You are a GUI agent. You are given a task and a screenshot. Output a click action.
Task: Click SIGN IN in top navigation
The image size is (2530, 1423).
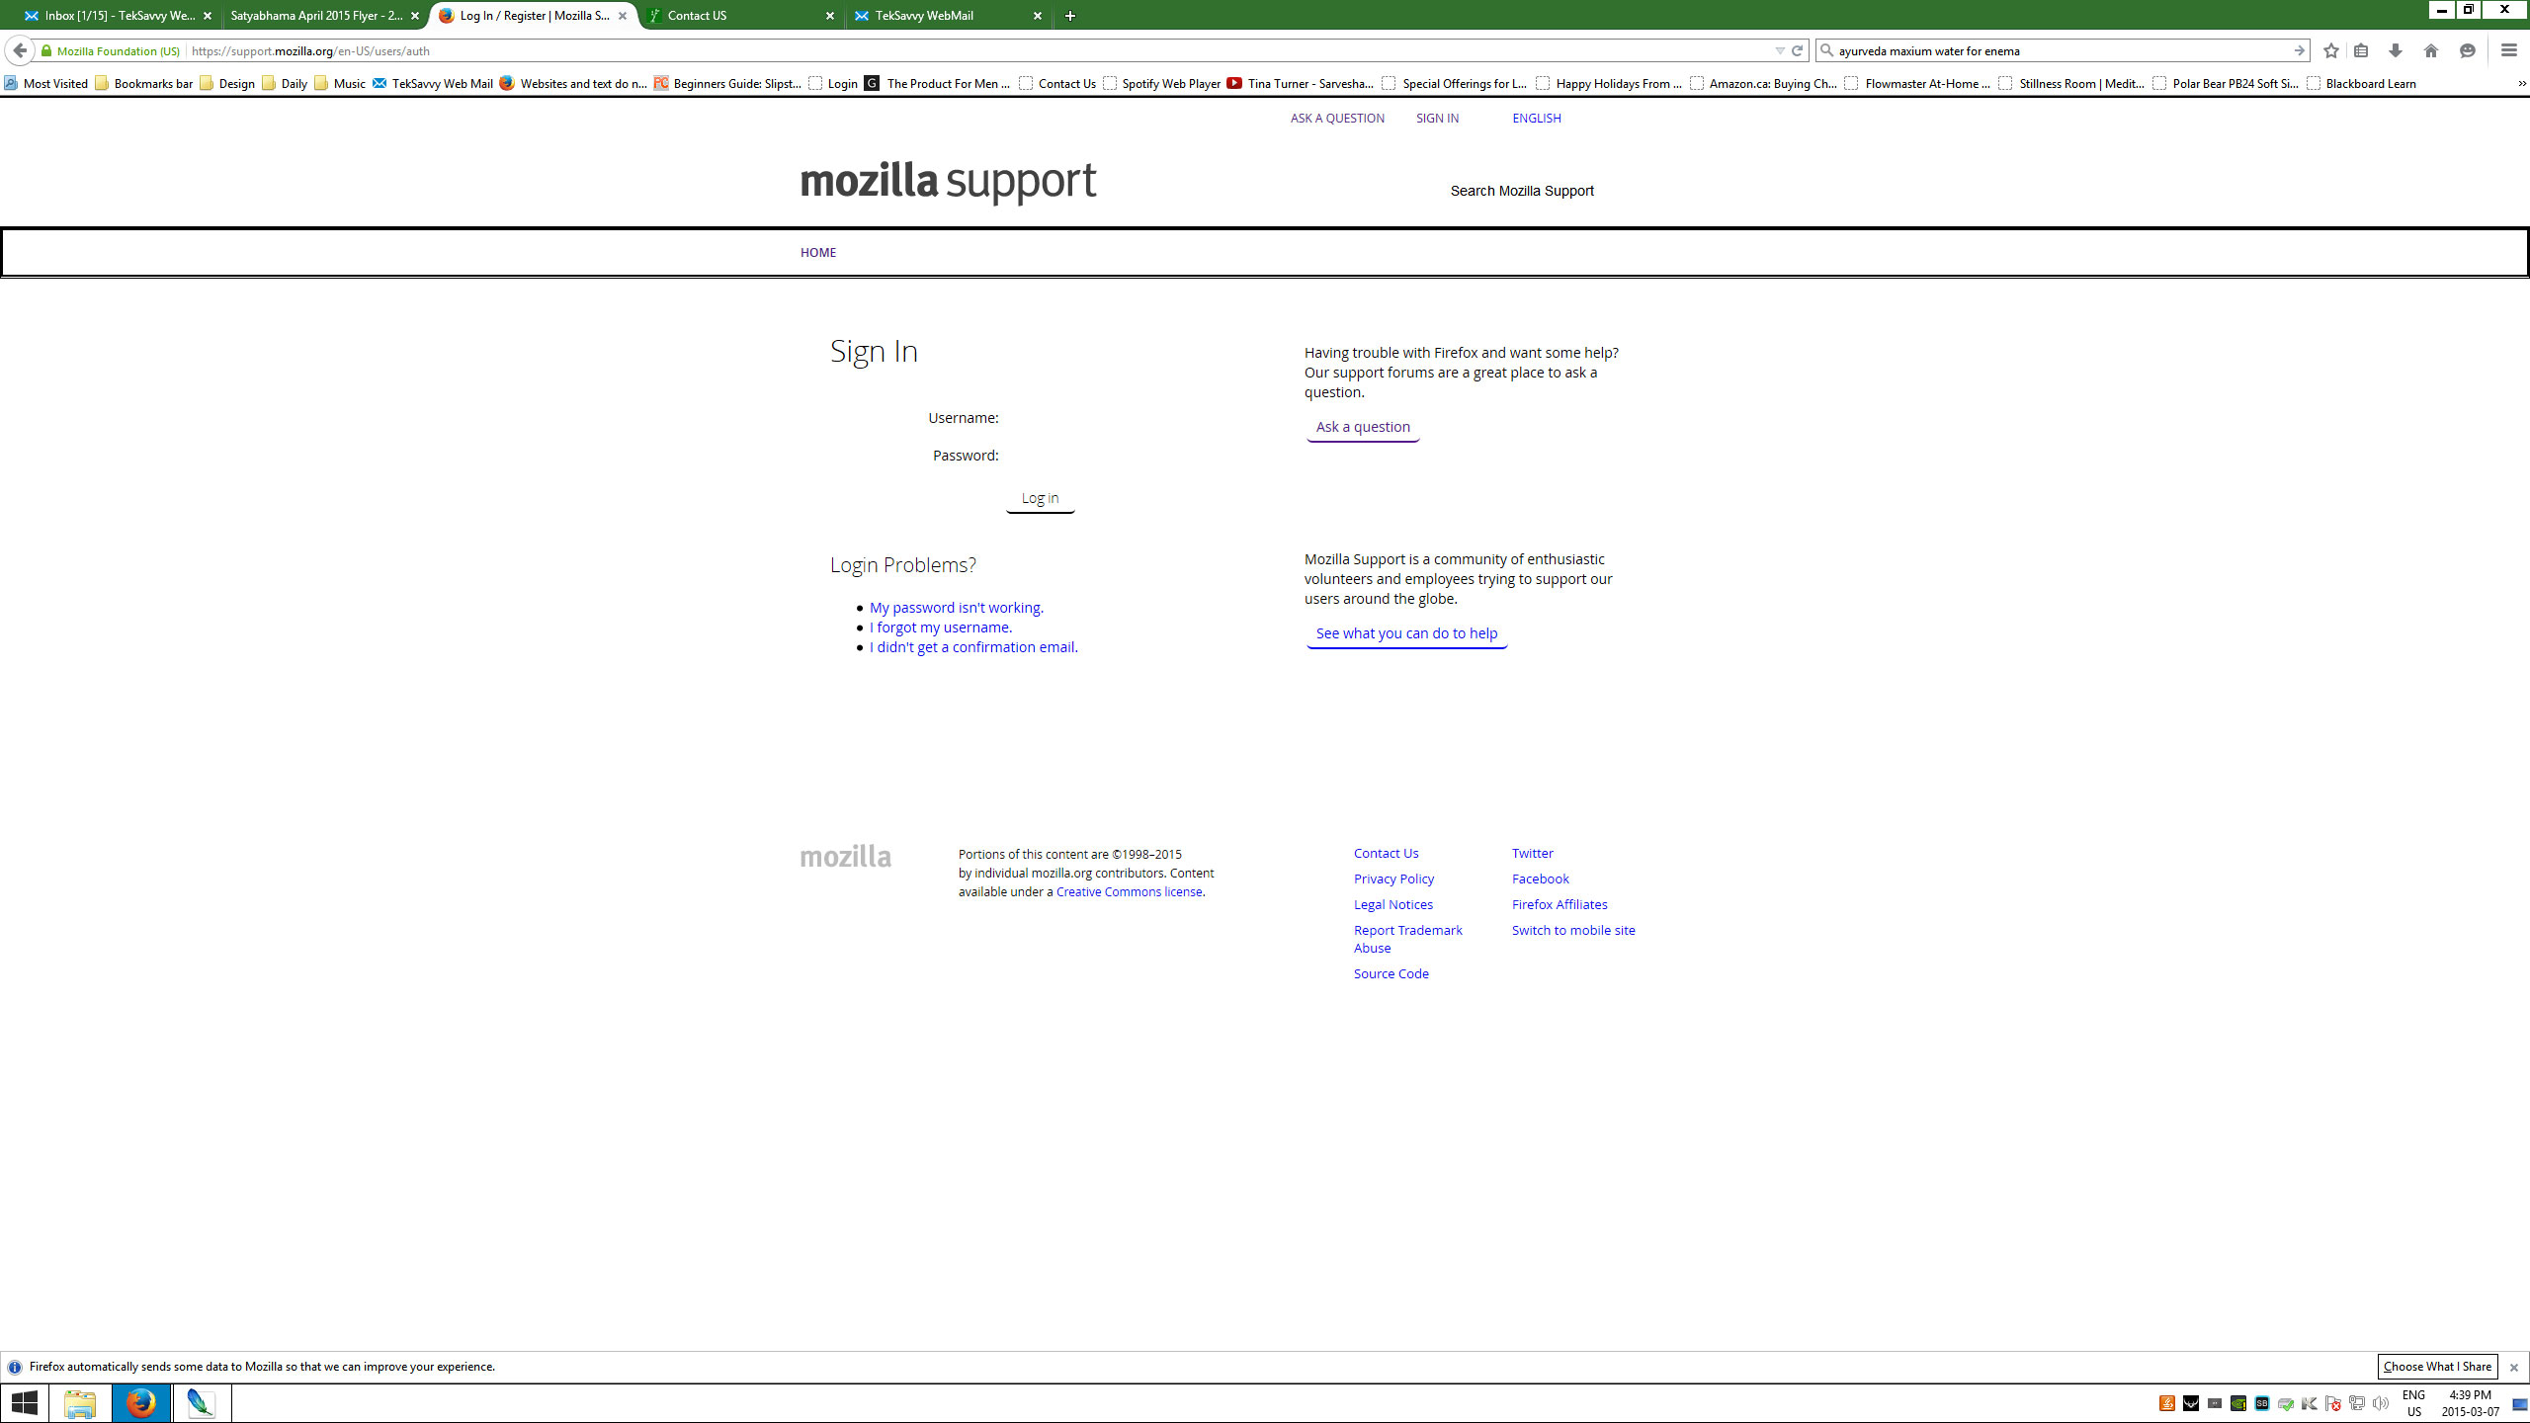click(1437, 118)
